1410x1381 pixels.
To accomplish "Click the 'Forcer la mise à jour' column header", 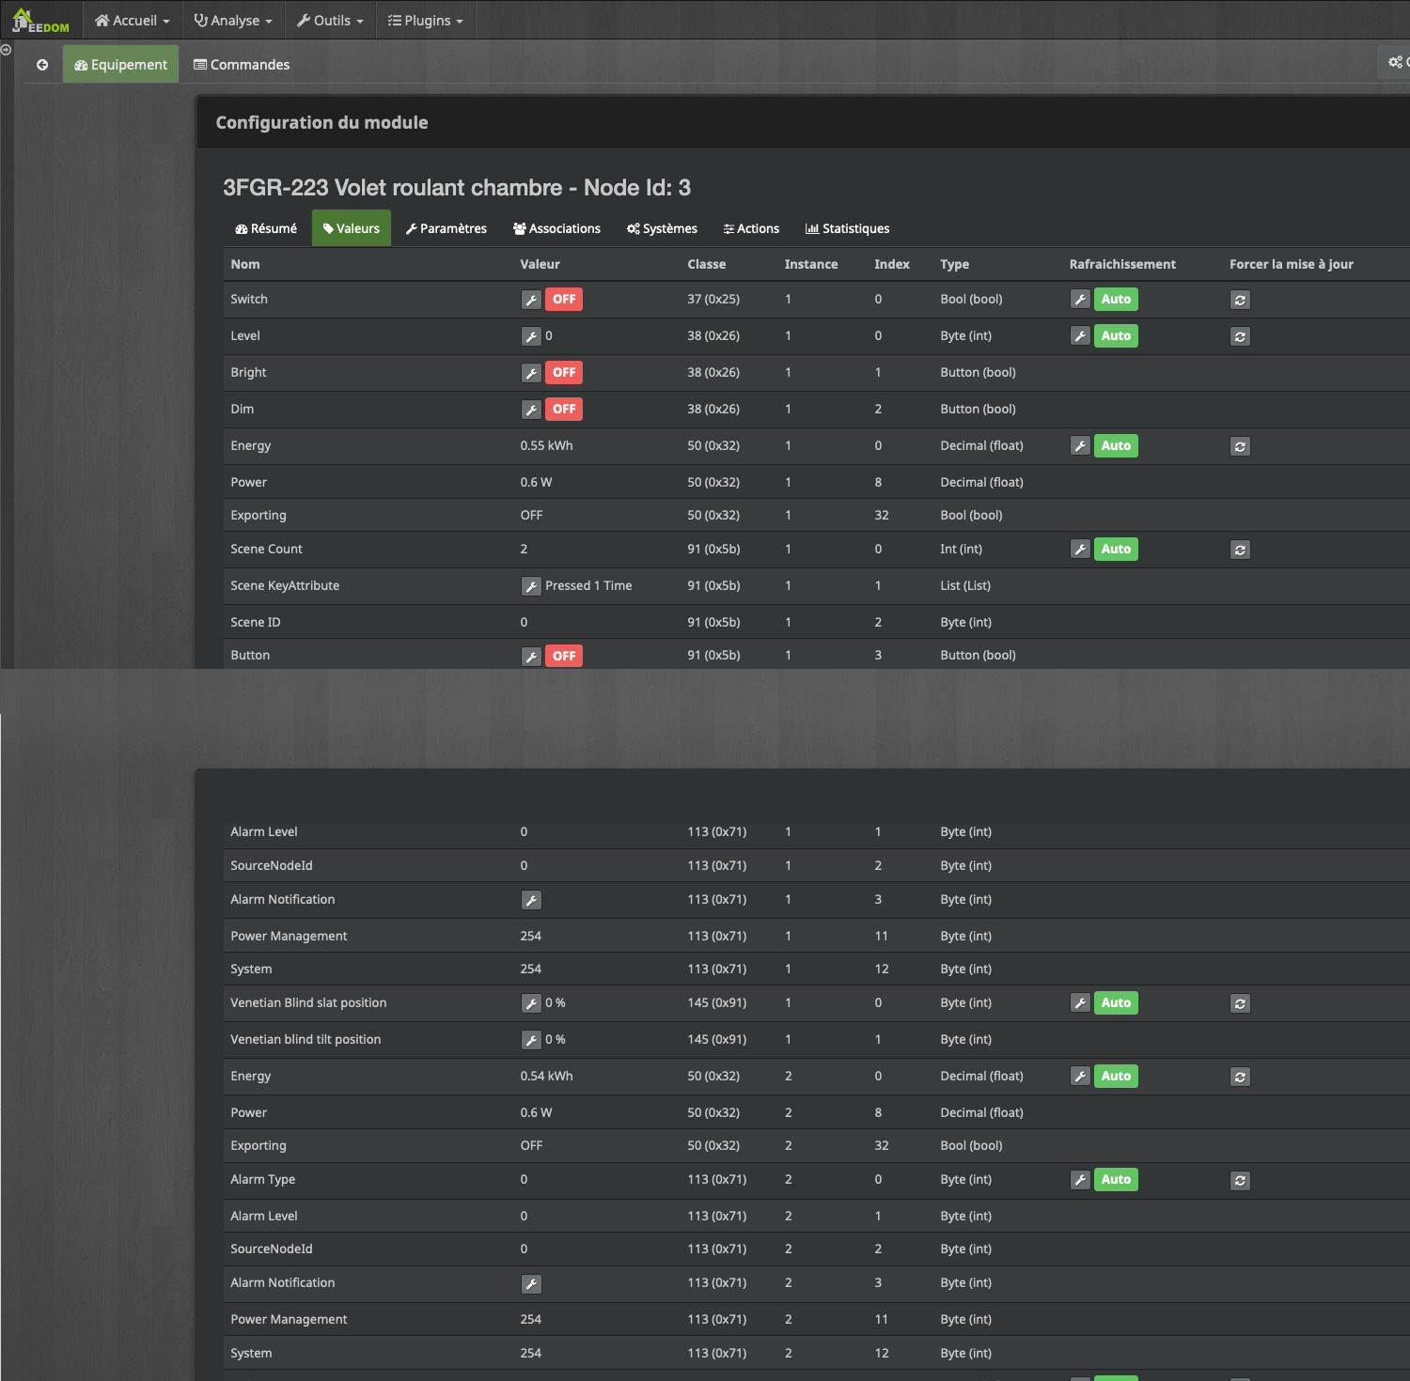I will point(1292,265).
